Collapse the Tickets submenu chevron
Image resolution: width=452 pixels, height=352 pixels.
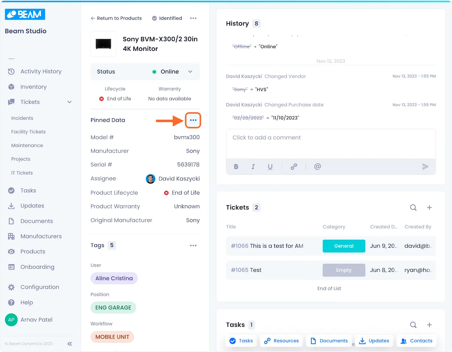(x=69, y=102)
